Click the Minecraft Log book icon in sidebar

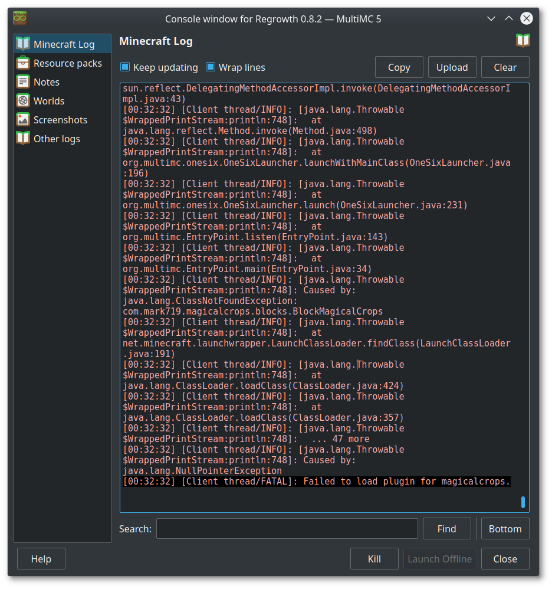click(x=23, y=44)
